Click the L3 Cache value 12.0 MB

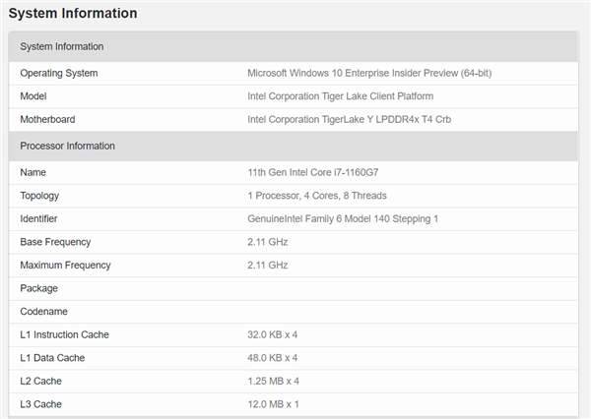[x=273, y=404]
